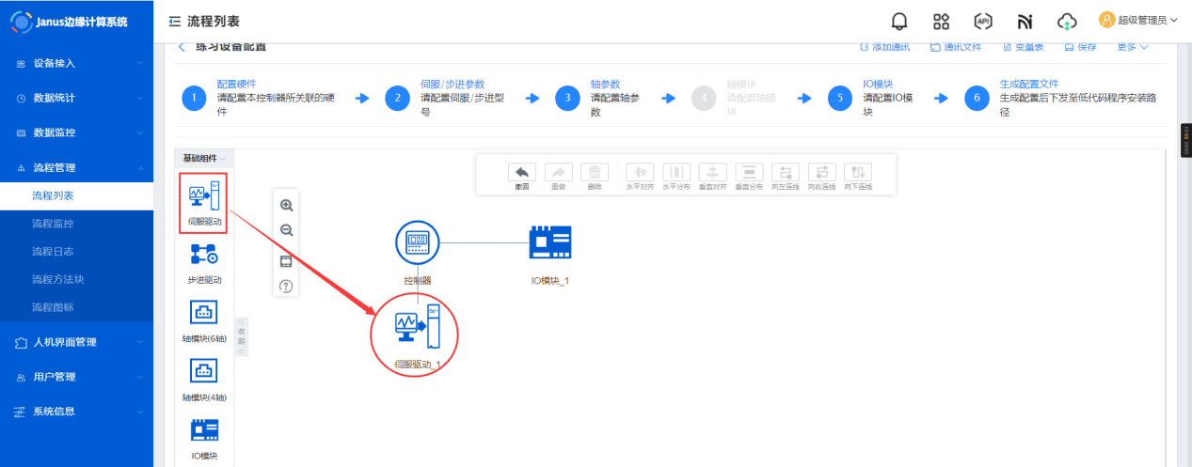Select the 控制器 node on canvas

pyautogui.click(x=418, y=243)
